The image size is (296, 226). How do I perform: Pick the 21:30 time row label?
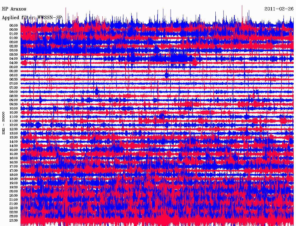tap(13, 204)
